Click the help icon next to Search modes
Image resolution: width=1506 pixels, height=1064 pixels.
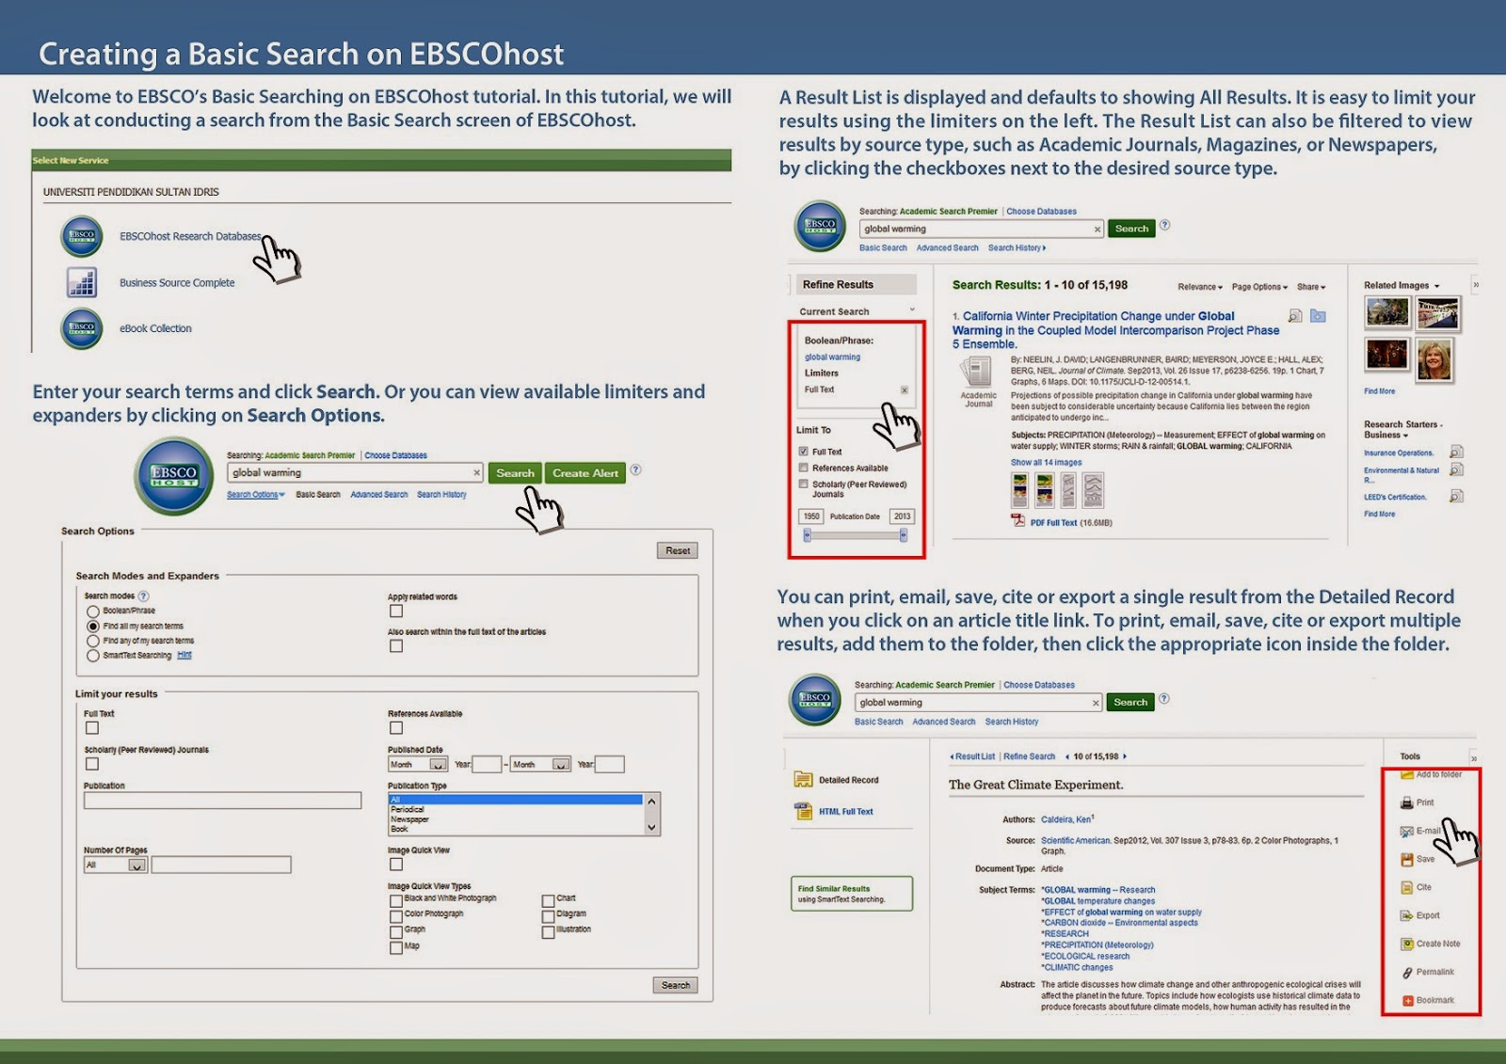coord(143,596)
